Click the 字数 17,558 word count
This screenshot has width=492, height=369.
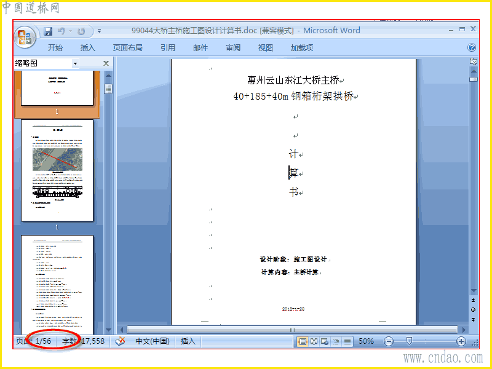click(83, 341)
